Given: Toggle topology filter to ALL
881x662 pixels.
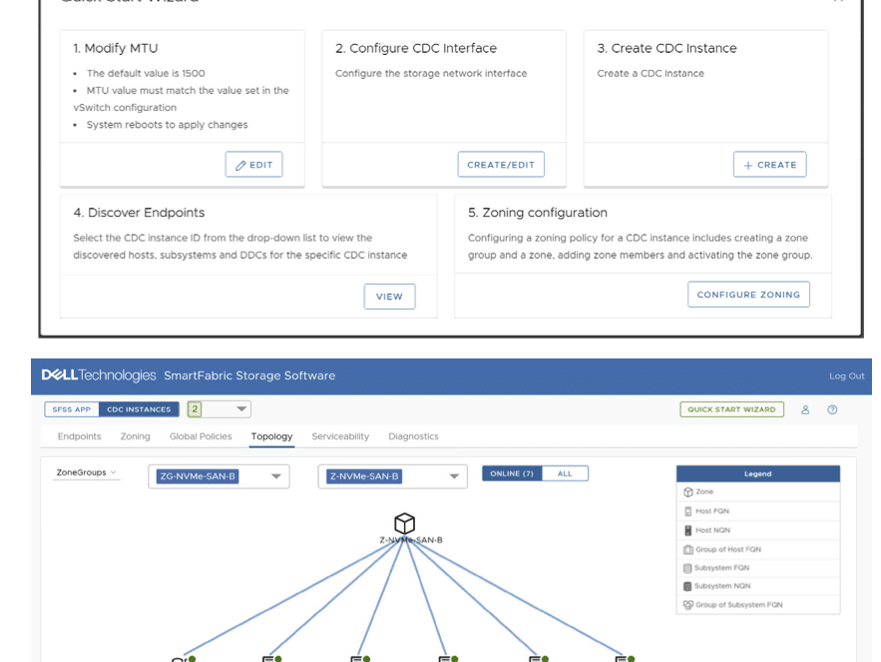Looking at the screenshot, I should pos(566,473).
